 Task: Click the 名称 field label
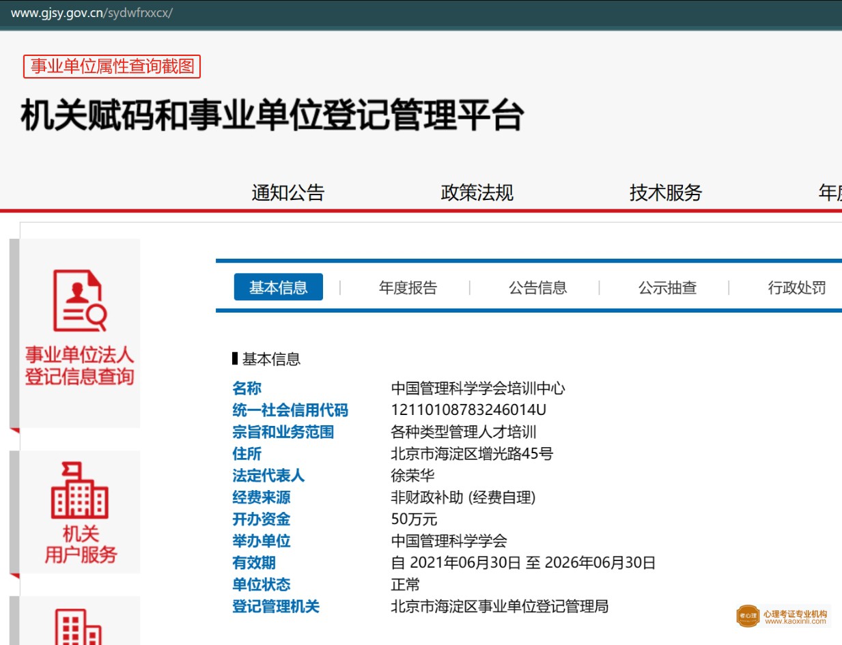click(247, 389)
